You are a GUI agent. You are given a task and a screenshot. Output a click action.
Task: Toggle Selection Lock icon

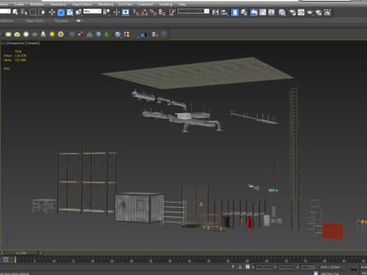click(240, 267)
